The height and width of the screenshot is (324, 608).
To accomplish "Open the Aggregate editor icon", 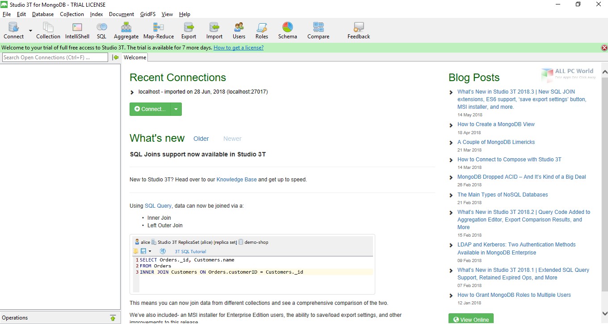I will [x=126, y=31].
